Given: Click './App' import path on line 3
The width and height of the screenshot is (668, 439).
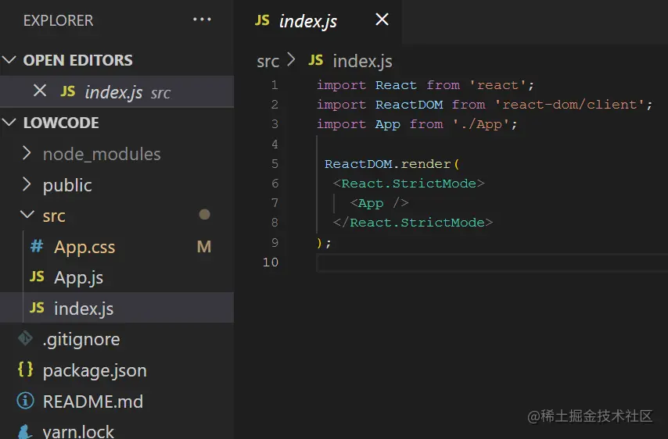Looking at the screenshot, I should (x=481, y=124).
